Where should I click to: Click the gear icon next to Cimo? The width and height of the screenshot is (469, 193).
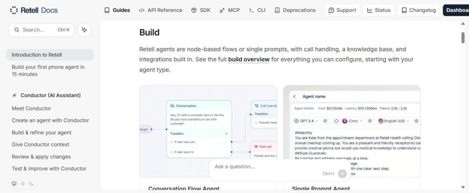coord(370,121)
